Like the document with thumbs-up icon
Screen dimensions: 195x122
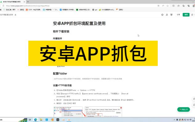[194, 99]
